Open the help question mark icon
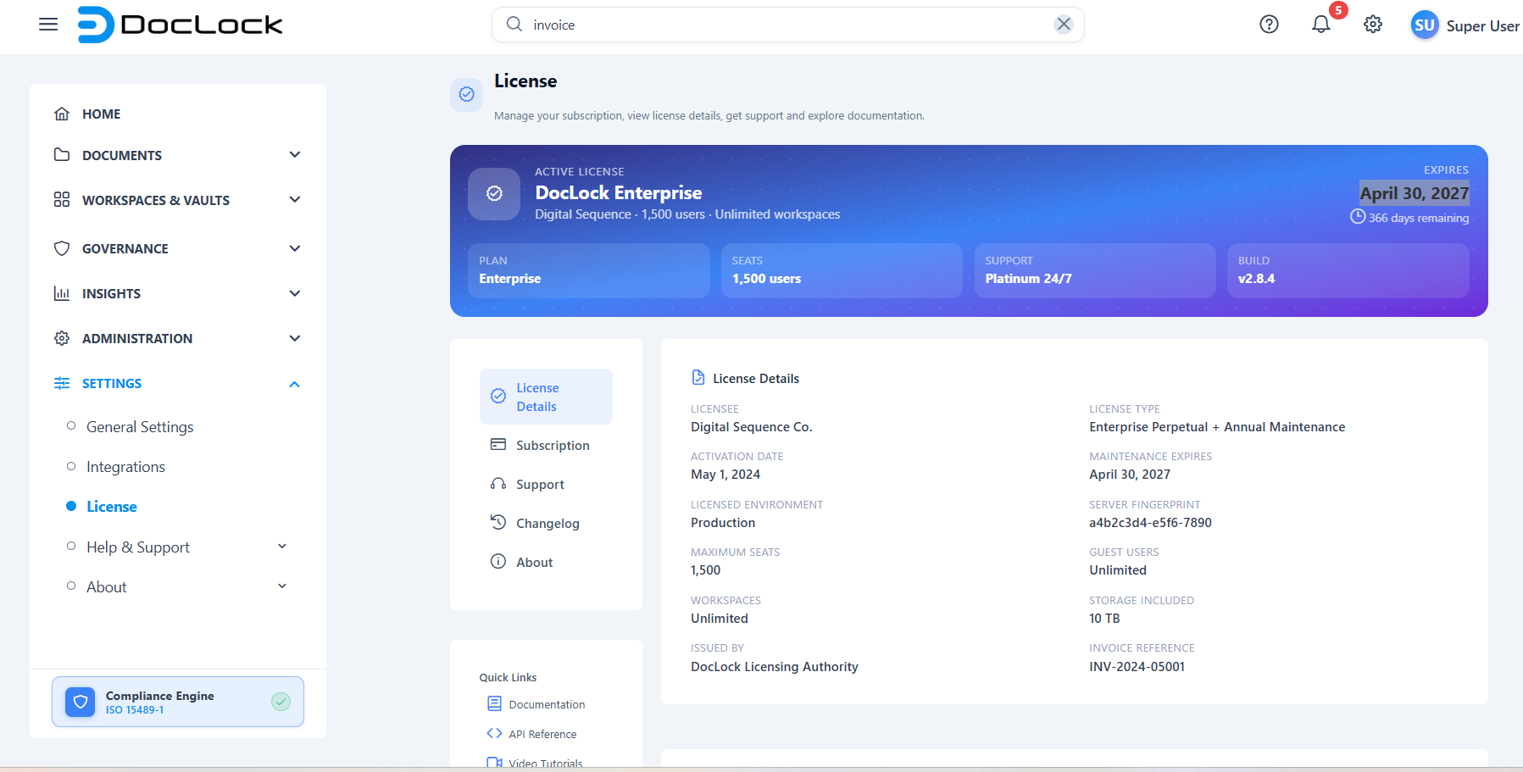This screenshot has width=1523, height=772. 1269,25
